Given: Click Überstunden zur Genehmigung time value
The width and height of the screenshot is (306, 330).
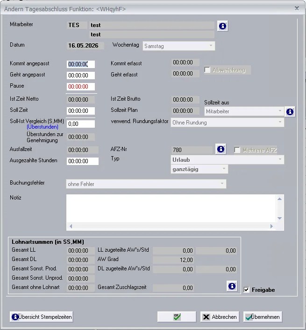Looking at the screenshot, I should [x=81, y=137].
